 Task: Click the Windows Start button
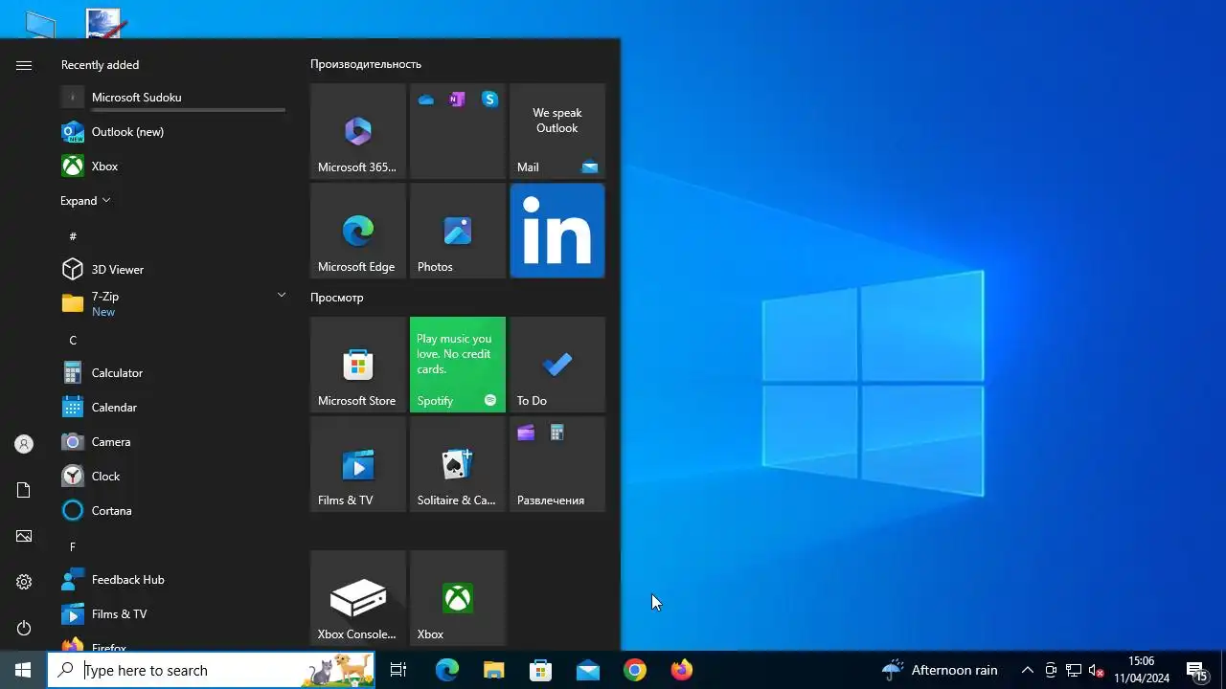(x=23, y=670)
